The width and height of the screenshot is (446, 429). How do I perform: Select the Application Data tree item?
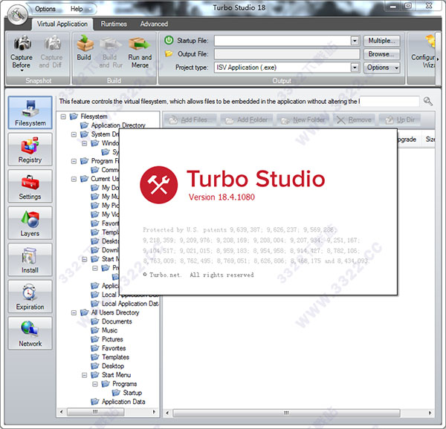click(123, 402)
